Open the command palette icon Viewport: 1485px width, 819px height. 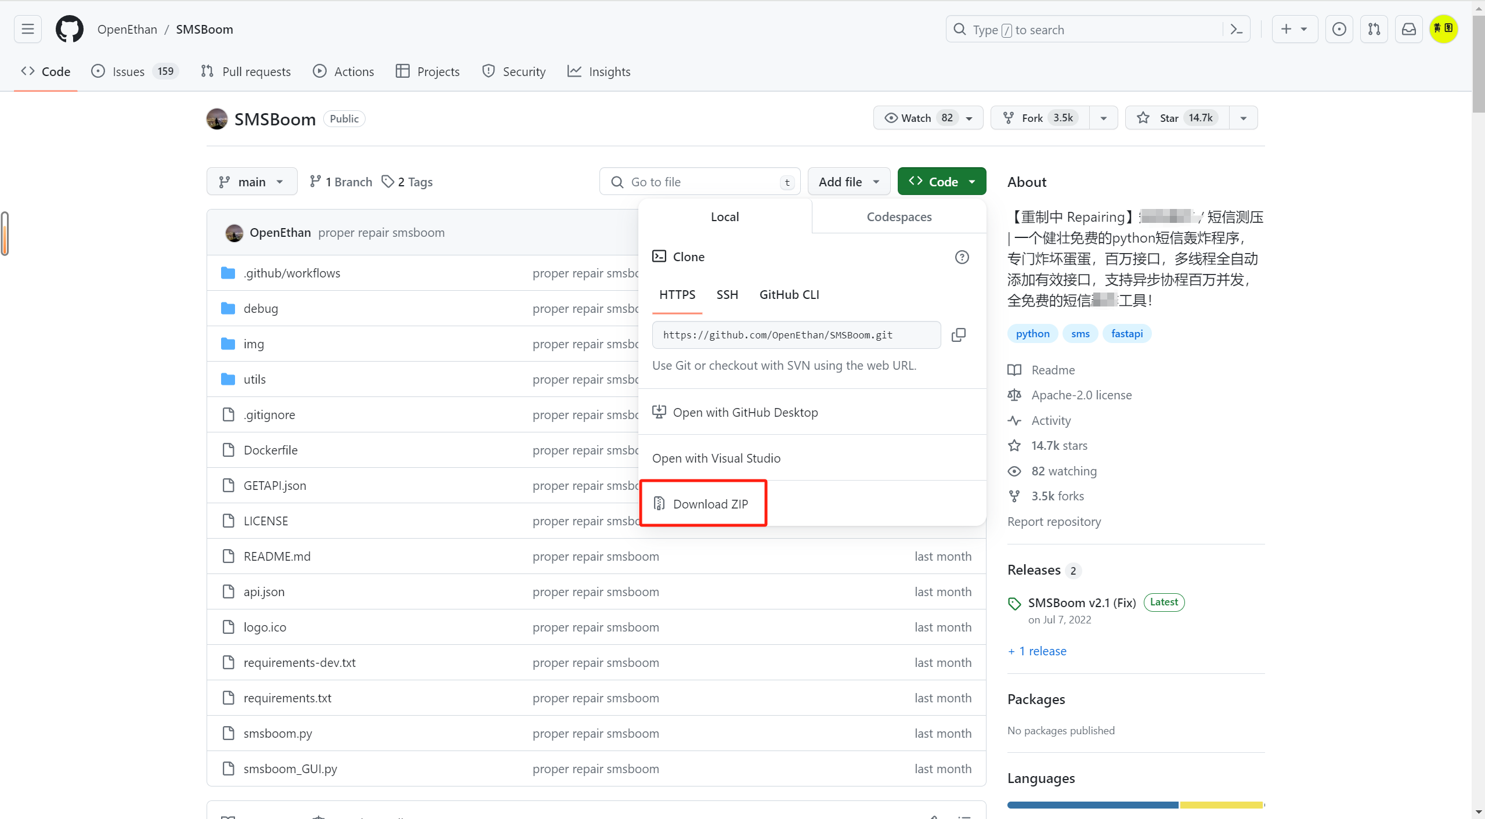[1236, 30]
